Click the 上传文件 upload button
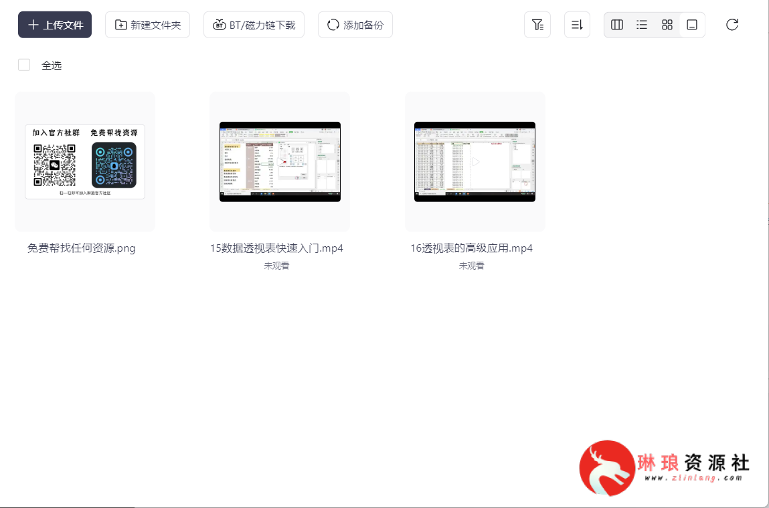The image size is (769, 508). coord(55,25)
